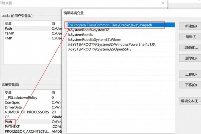Screen dimensions: 201x134
Task: Select the %SystemRoot%\System32\Wbem entry
Action: 121,40
